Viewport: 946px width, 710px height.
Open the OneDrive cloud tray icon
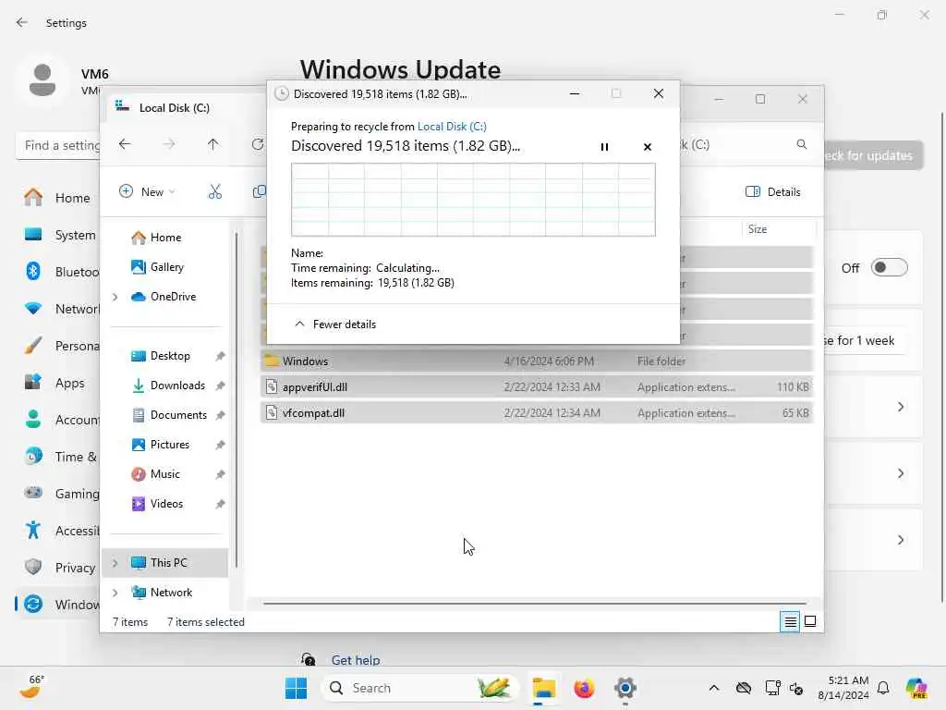(744, 688)
